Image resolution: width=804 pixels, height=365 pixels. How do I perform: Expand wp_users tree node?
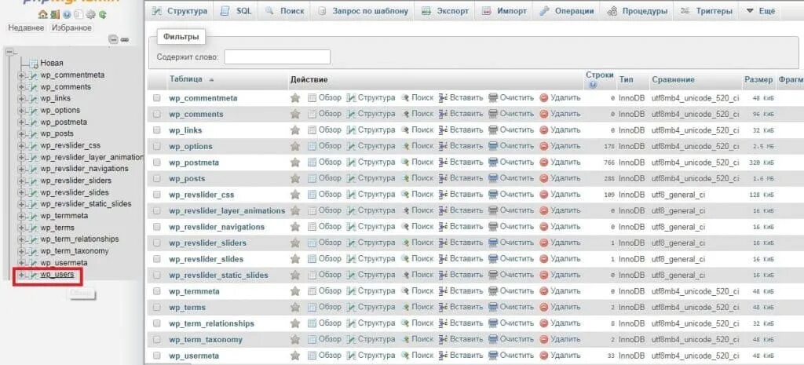point(21,275)
